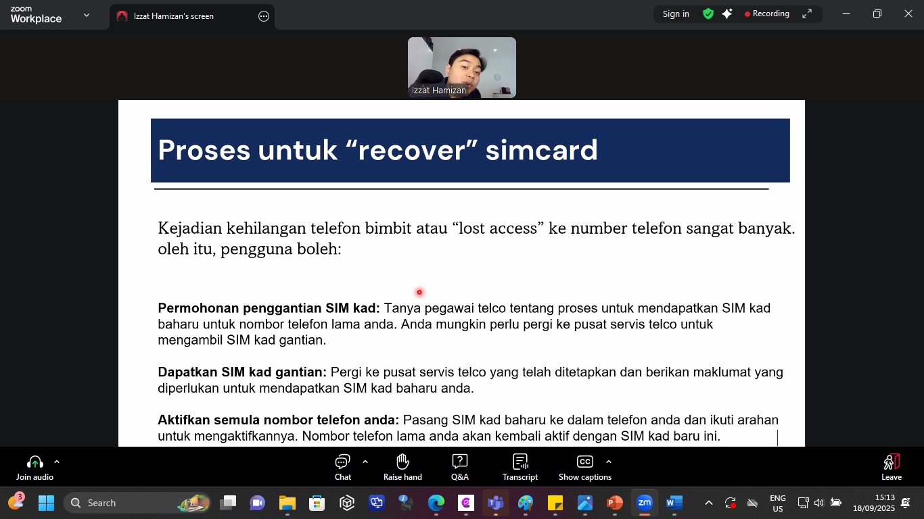Click the Sign in button

click(676, 14)
